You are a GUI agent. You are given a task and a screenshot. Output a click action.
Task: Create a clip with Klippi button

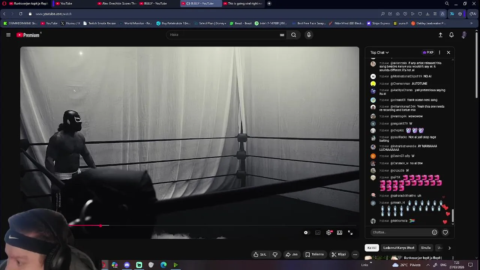(339, 254)
